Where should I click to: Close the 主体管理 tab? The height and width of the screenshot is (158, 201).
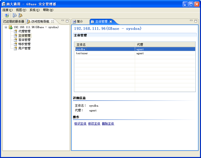pos(111,22)
